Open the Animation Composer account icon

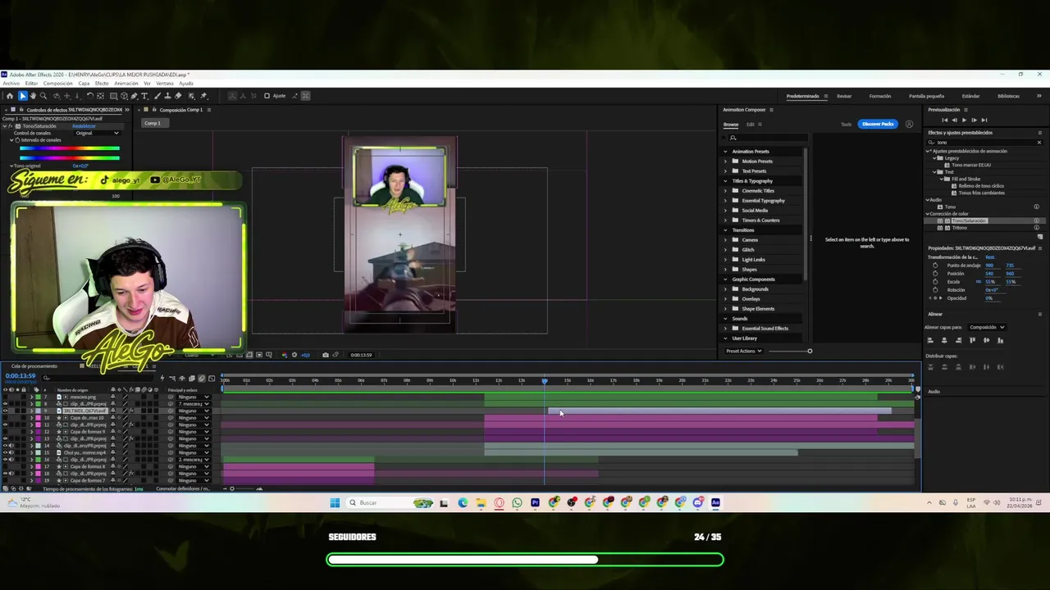point(909,124)
